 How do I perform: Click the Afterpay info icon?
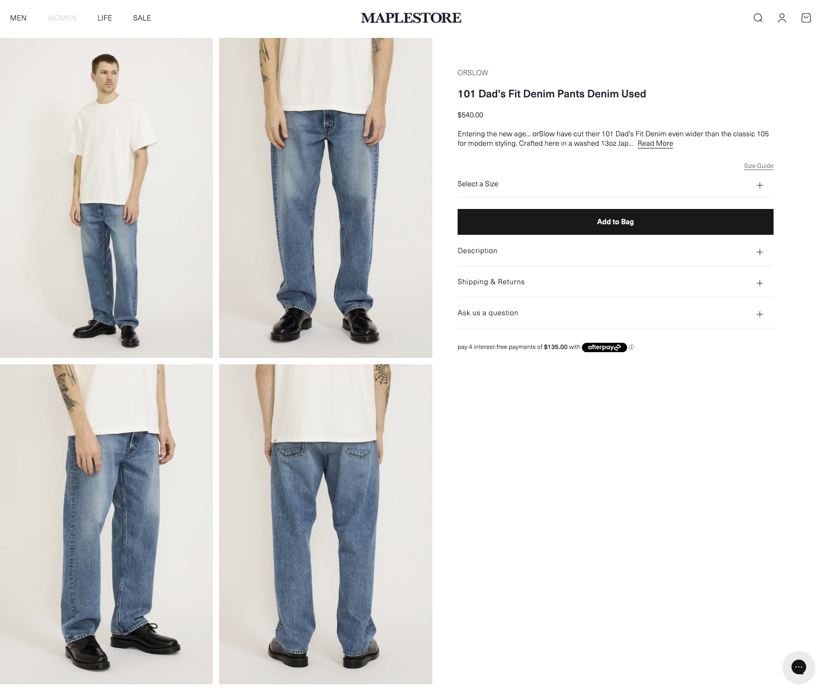point(631,347)
